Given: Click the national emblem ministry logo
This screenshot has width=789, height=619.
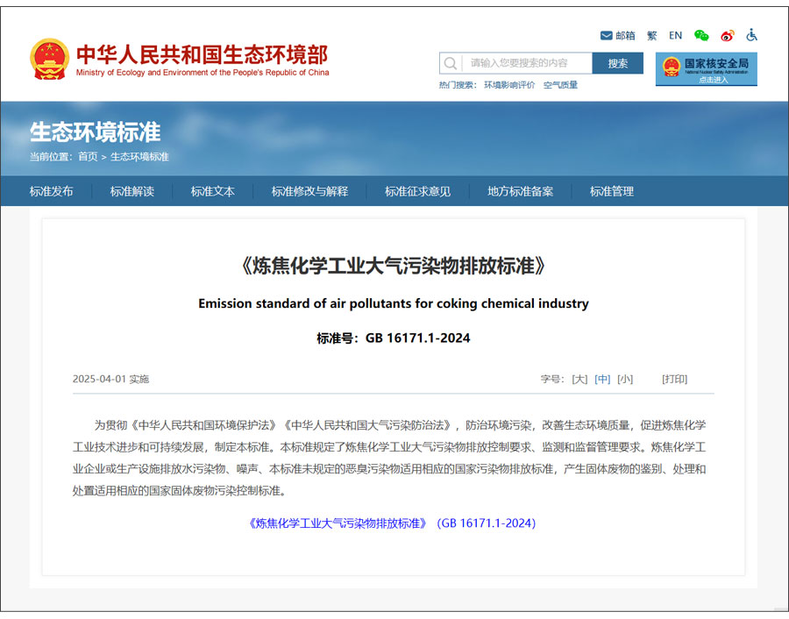Looking at the screenshot, I should point(49,60).
